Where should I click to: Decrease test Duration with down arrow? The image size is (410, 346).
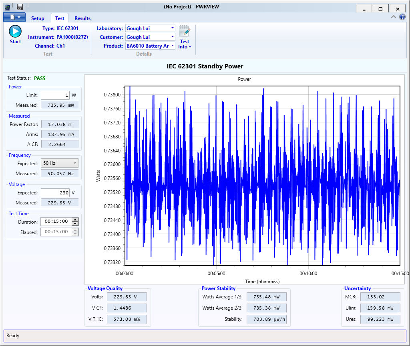[75, 224]
